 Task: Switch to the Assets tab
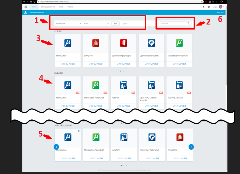(x=61, y=7)
